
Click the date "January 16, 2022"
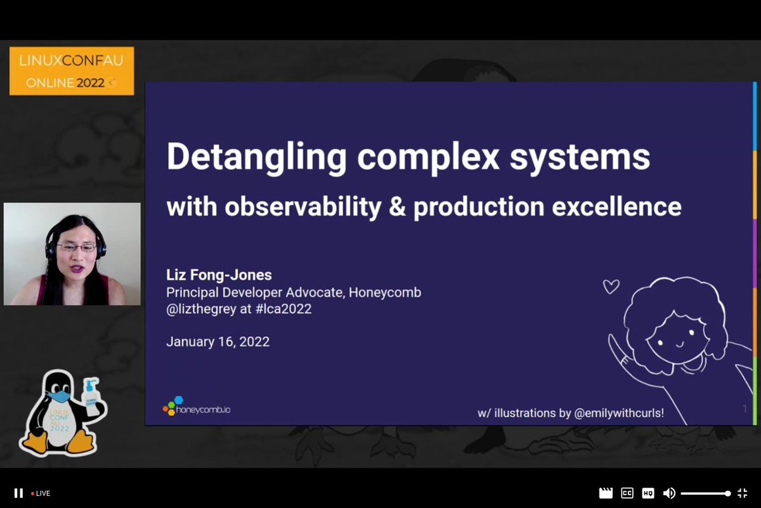tap(218, 342)
